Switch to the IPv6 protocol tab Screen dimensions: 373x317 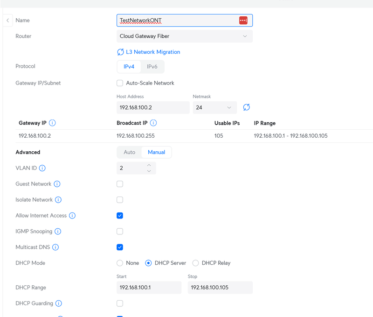point(152,67)
